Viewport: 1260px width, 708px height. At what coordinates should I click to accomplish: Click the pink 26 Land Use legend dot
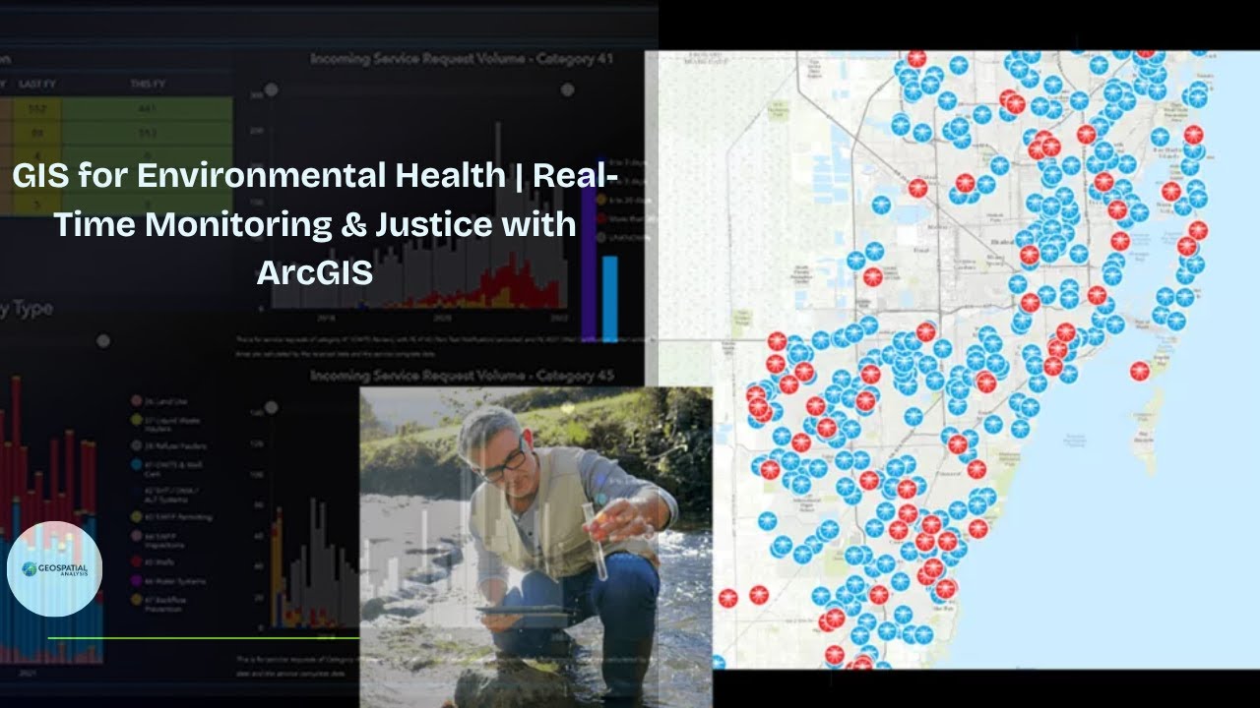click(137, 401)
